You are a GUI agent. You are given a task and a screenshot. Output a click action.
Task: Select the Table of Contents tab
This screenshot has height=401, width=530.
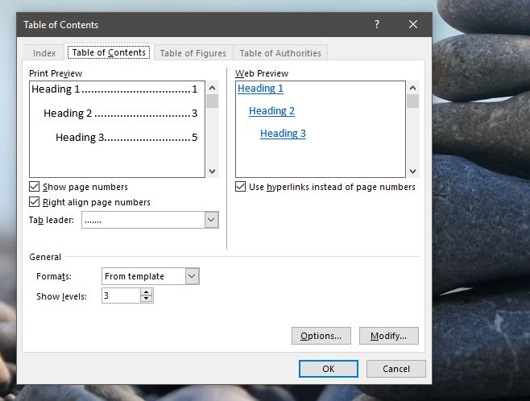pos(109,52)
